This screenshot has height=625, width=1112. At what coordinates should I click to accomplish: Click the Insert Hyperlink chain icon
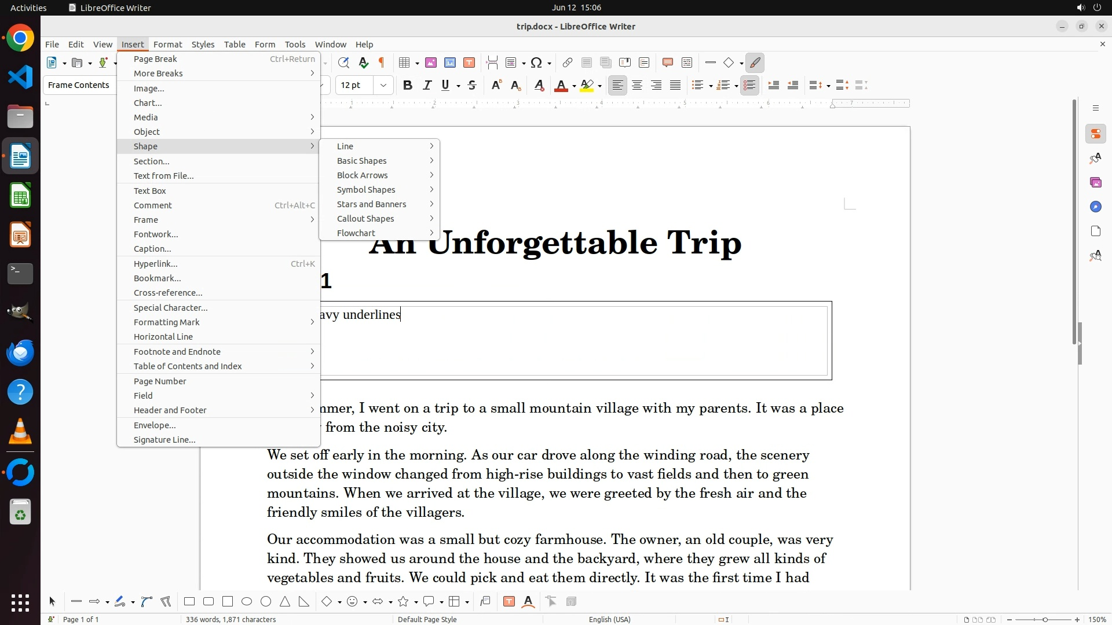(x=568, y=62)
